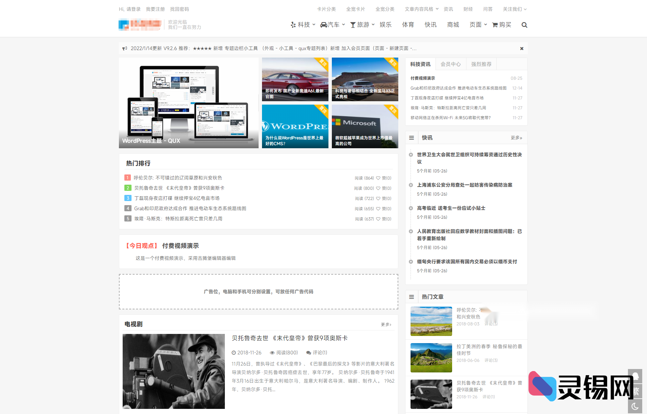Click the hamburger icon beside 热门文章 panel
647x414 pixels.
(x=411, y=297)
